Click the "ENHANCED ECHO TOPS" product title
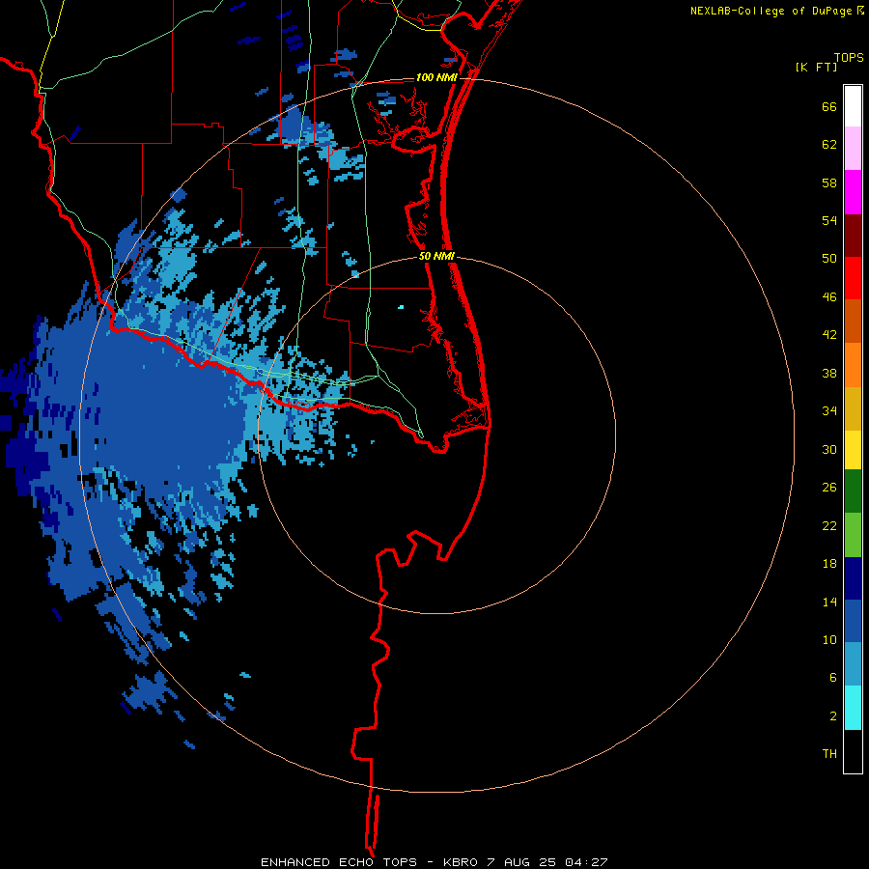Image resolution: width=869 pixels, height=869 pixels. point(339,862)
